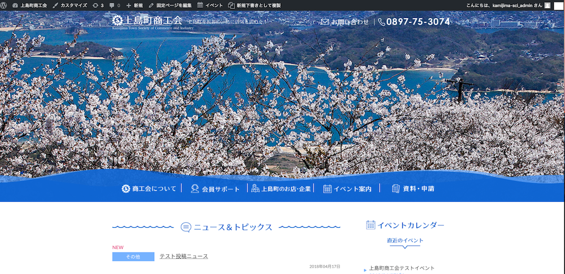Open 商工会について navigation item
Image resolution: width=565 pixels, height=274 pixels.
click(x=149, y=189)
